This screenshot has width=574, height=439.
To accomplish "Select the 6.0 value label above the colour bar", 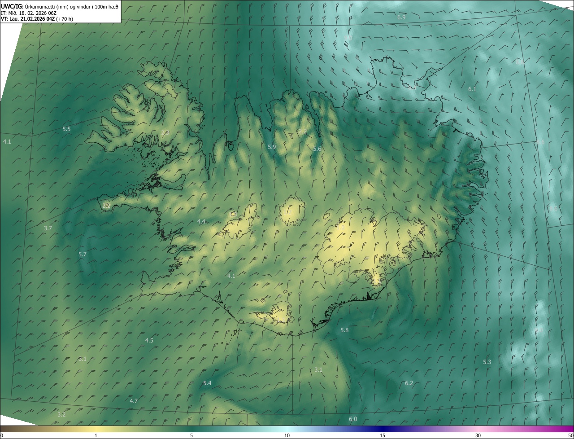I will coord(353,419).
